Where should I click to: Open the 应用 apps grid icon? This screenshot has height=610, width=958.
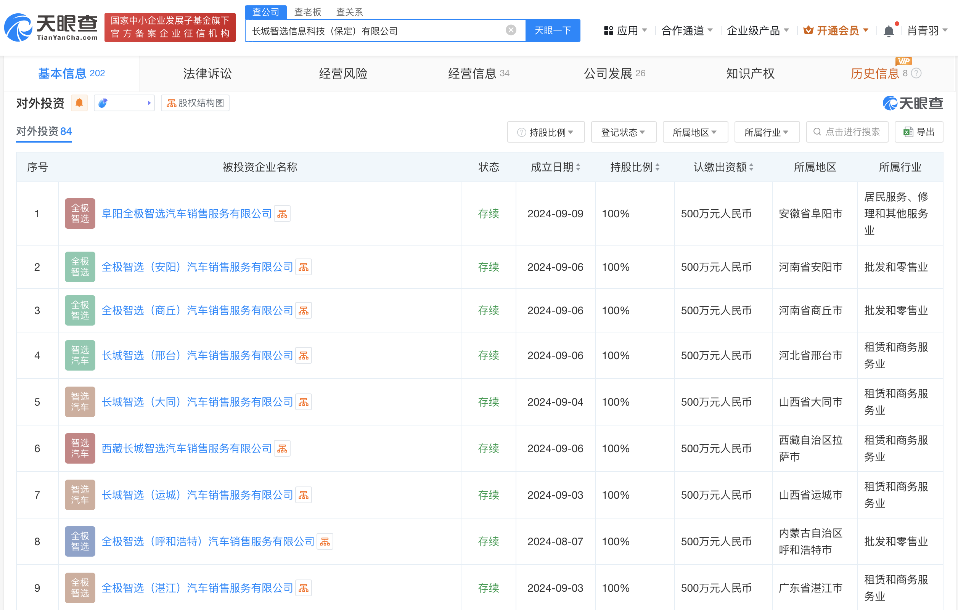[608, 30]
